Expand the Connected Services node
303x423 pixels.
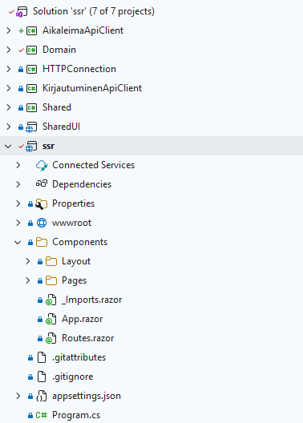(18, 165)
